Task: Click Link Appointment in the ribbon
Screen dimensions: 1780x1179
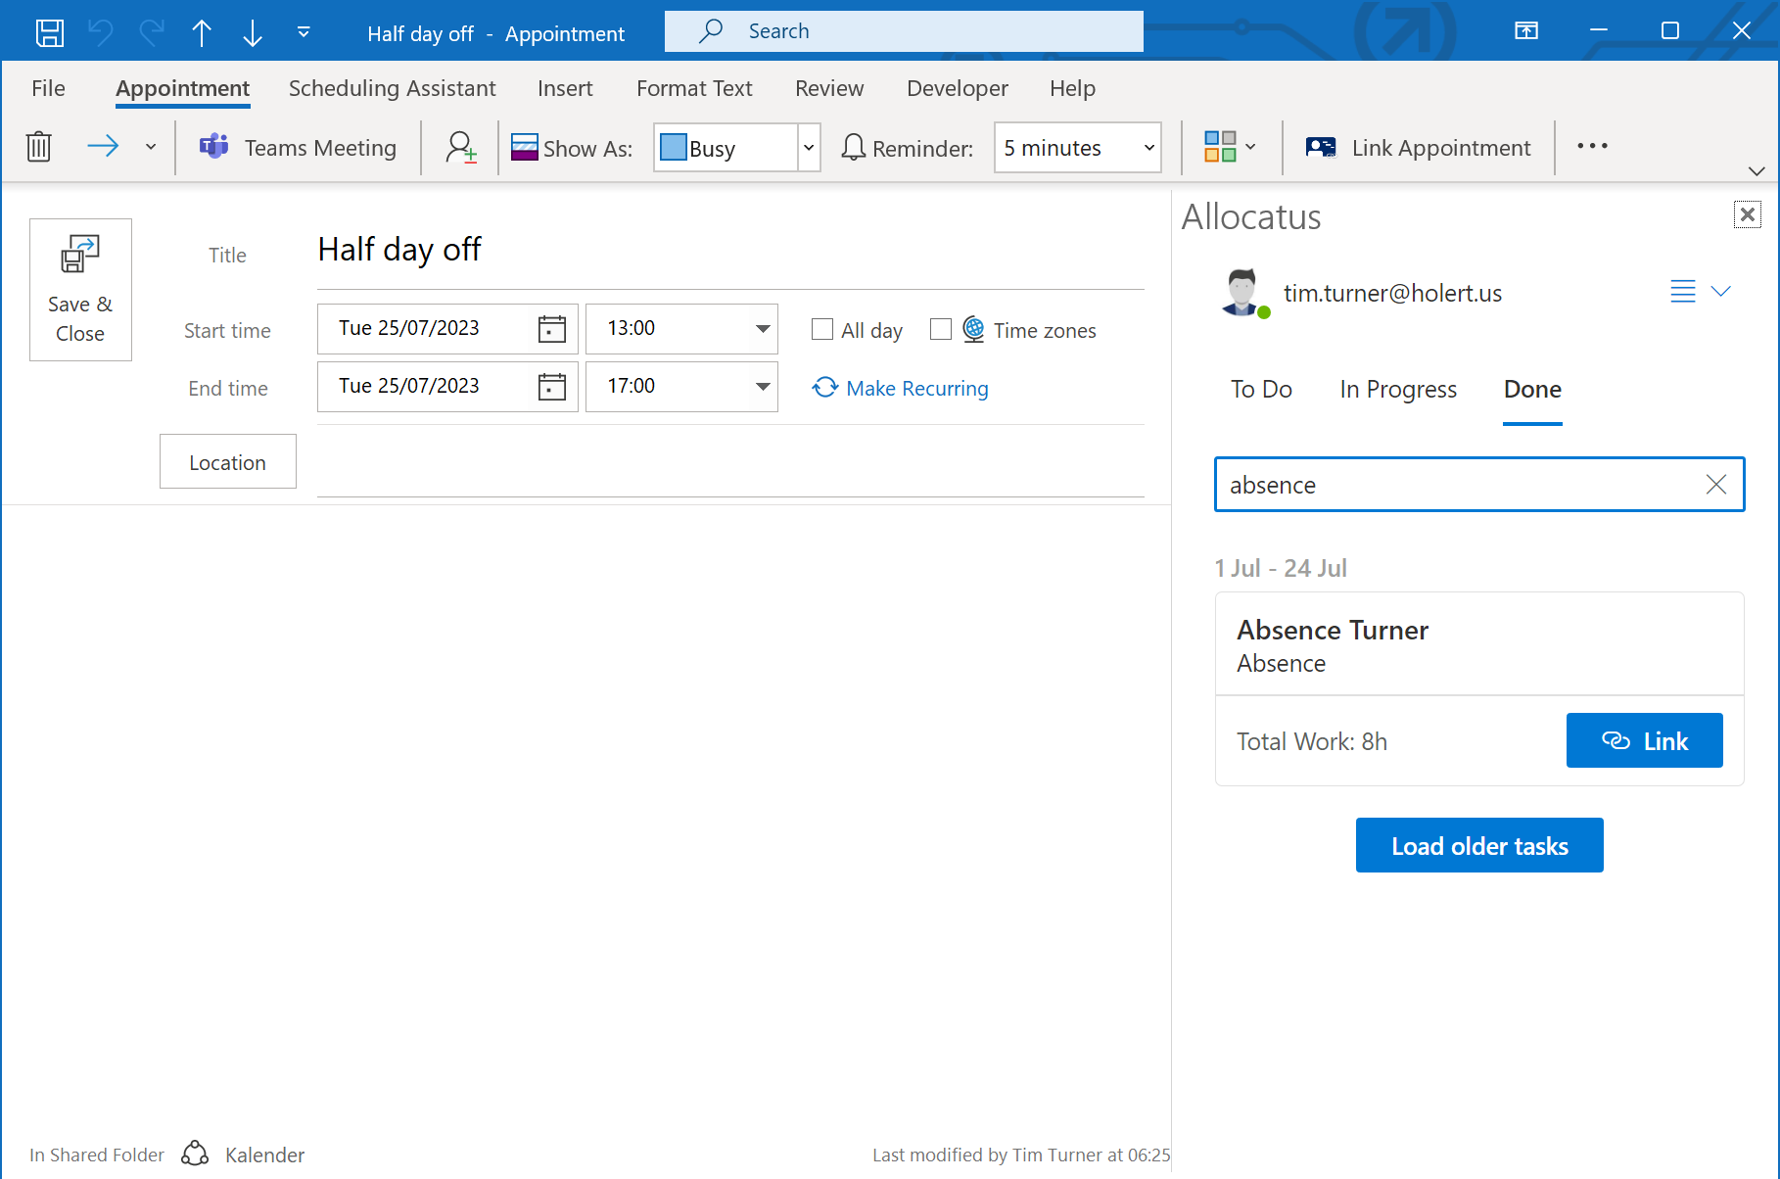Action: pyautogui.click(x=1418, y=148)
